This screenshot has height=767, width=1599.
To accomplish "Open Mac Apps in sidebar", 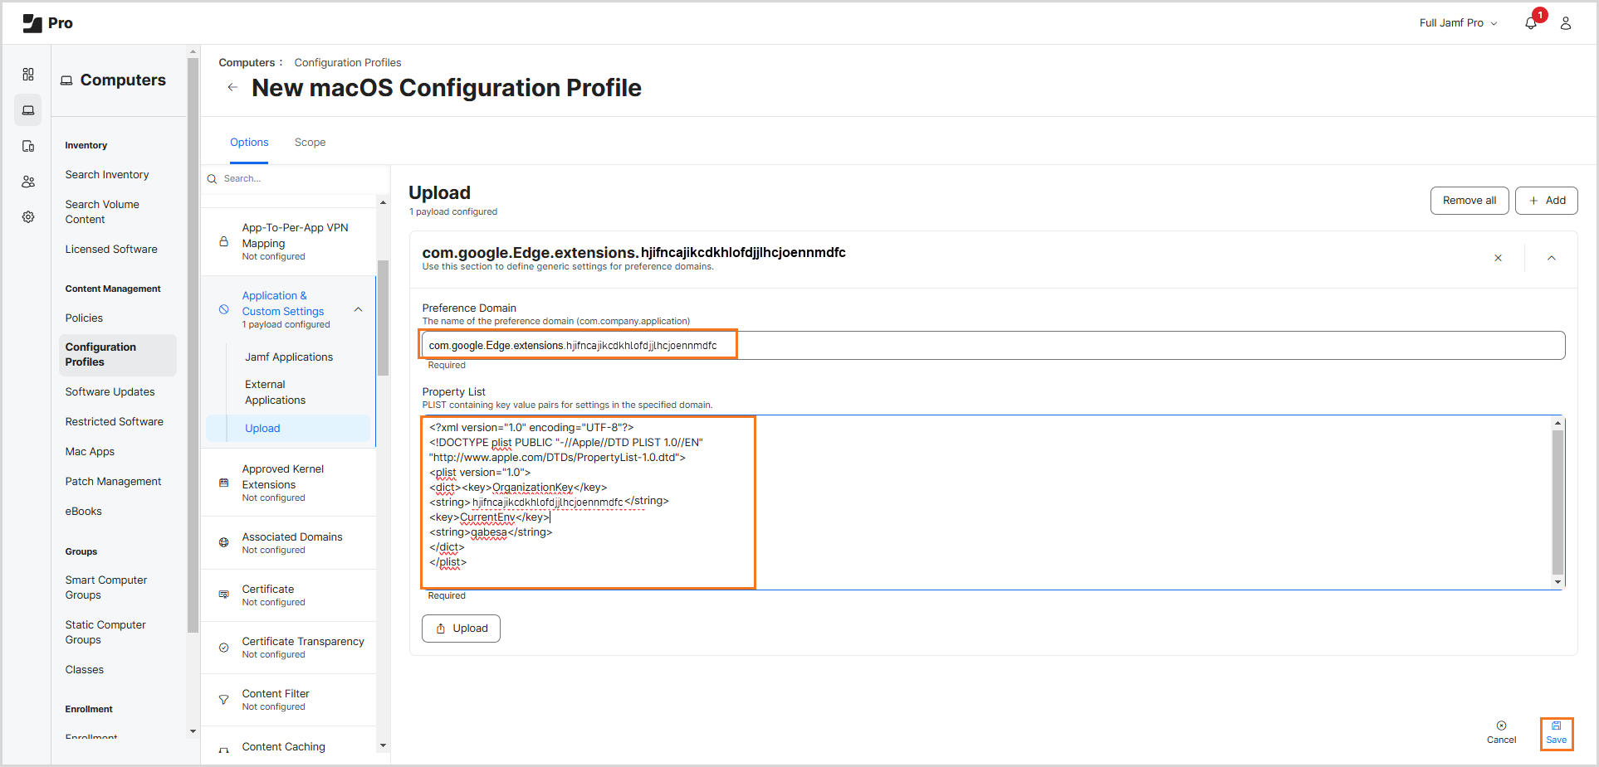I will (x=90, y=452).
